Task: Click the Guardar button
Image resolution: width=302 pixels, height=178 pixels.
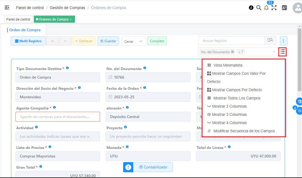Action: (x=108, y=41)
